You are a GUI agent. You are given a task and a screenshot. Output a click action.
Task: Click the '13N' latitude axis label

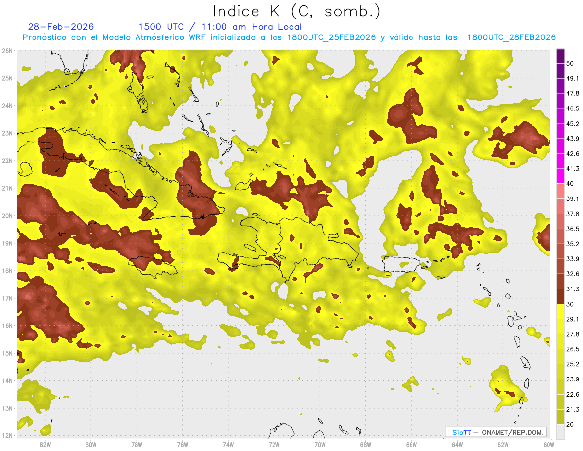click(x=7, y=408)
